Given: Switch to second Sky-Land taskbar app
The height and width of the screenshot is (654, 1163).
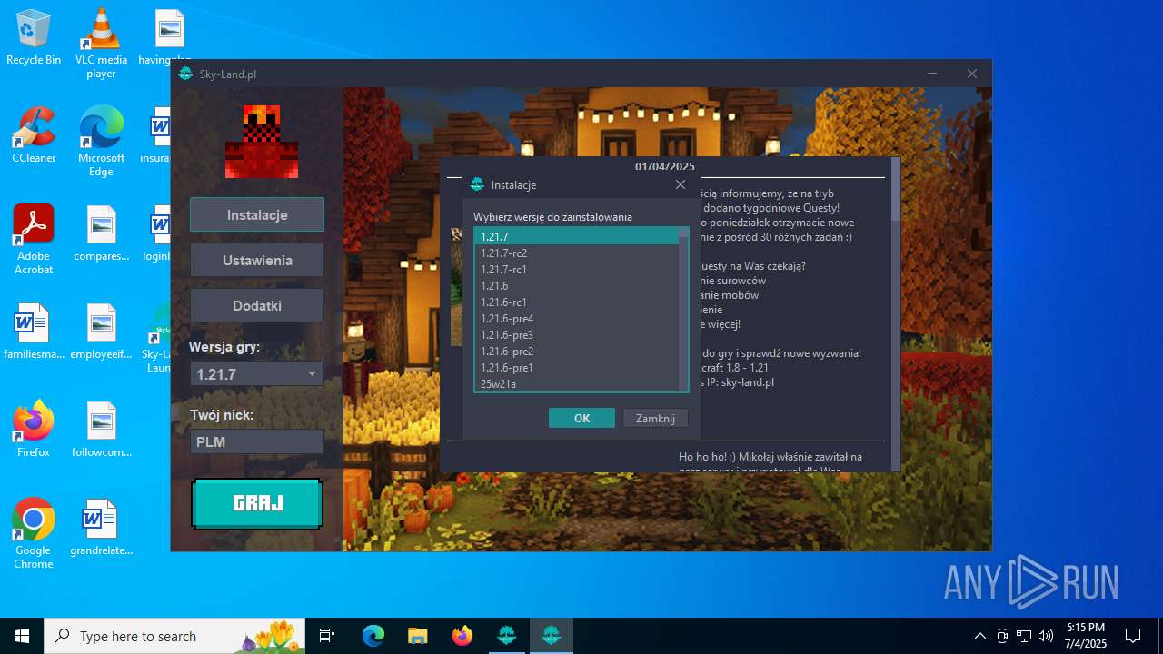Looking at the screenshot, I should click(551, 636).
